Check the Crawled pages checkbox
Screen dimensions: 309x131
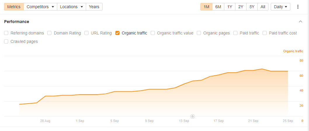click(6, 41)
